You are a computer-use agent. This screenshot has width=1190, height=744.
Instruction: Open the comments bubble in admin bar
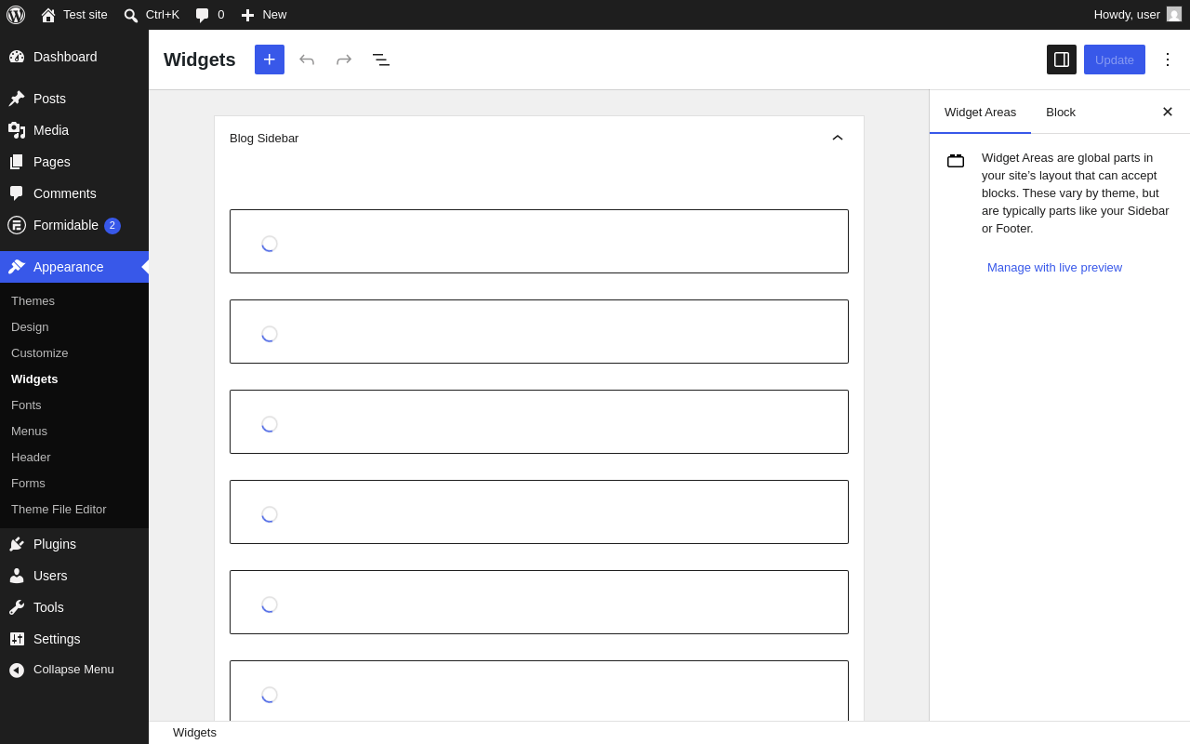point(210,15)
